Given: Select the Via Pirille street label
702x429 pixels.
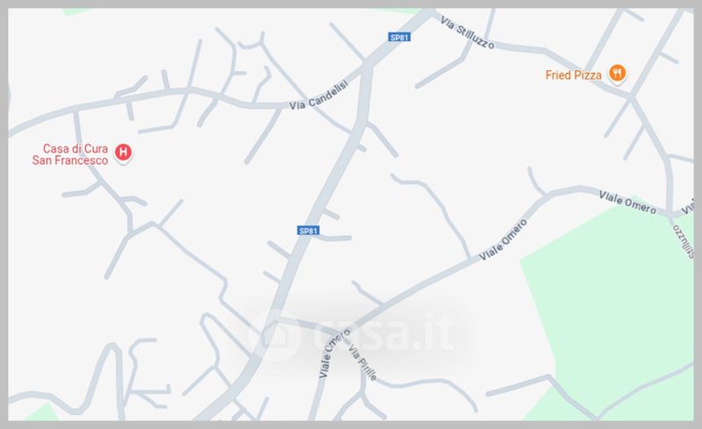Looking at the screenshot, I should (x=362, y=362).
